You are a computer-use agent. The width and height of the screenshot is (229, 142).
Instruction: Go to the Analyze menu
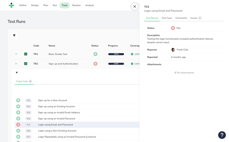pyautogui.click(x=90, y=5)
